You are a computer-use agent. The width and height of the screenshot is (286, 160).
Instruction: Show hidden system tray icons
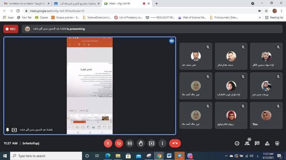(x=226, y=156)
